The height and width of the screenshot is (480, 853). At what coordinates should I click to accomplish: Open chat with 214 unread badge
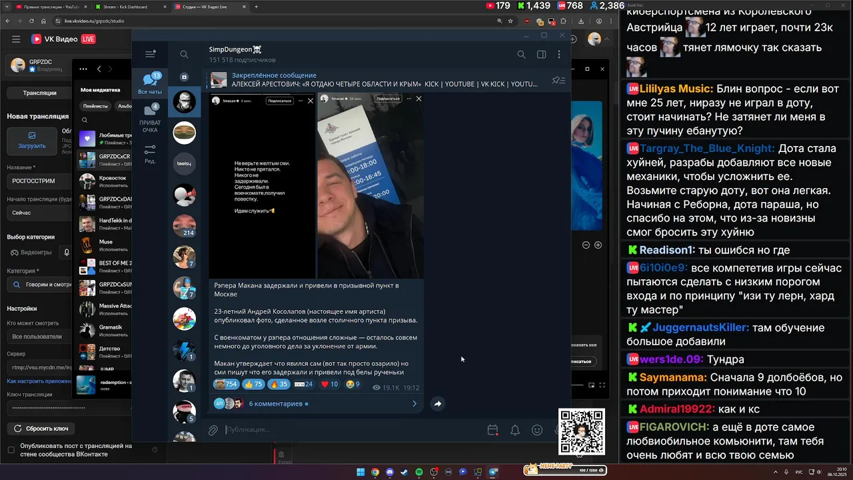tap(184, 226)
